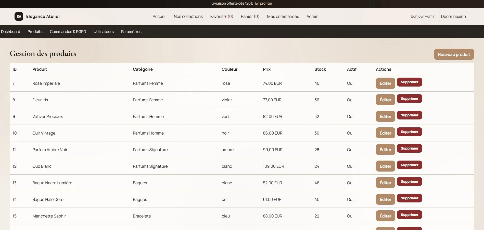This screenshot has height=230, width=484.
Task: Edit the Bague Halo Doré product
Action: [x=385, y=199]
